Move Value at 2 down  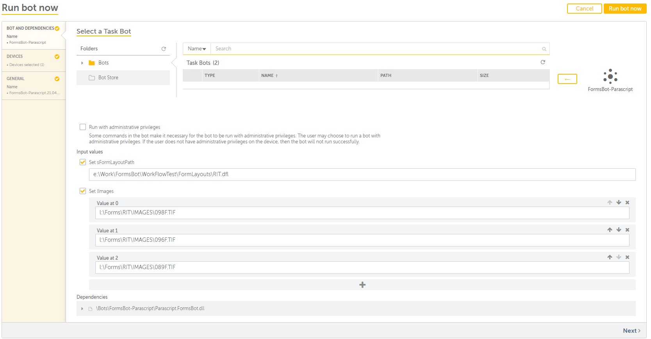(619, 257)
